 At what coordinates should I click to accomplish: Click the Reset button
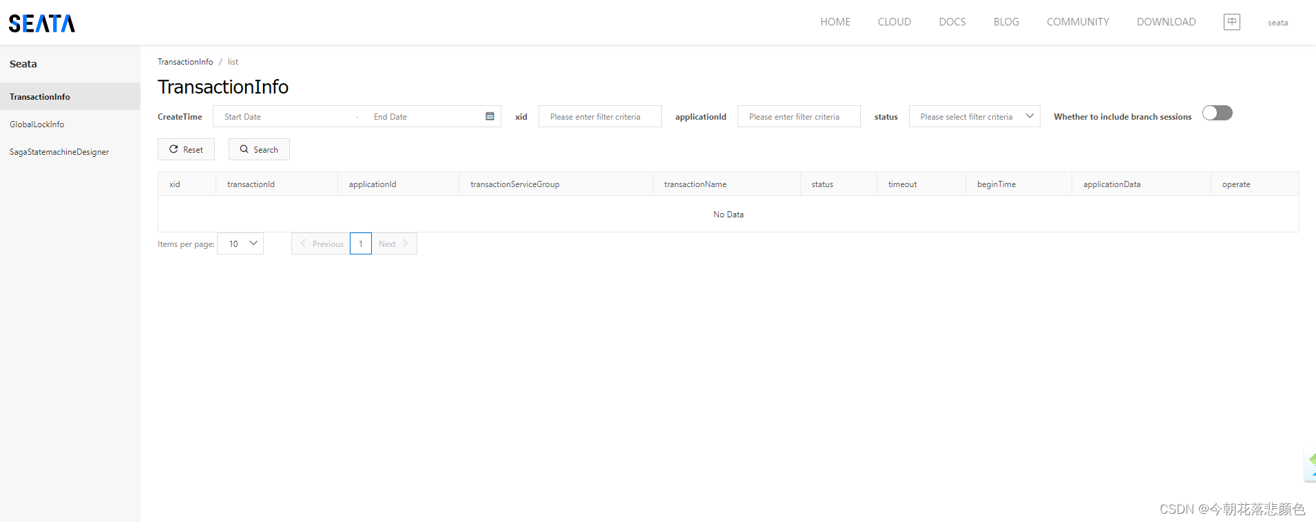pyautogui.click(x=186, y=149)
